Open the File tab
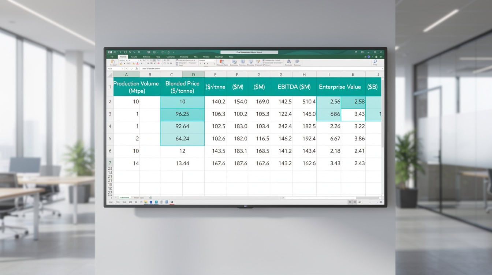492x275 pixels. click(x=112, y=57)
